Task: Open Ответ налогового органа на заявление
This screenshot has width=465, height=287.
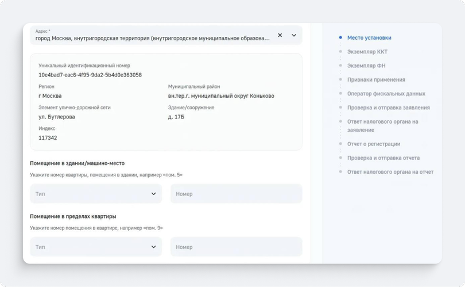Action: [382, 126]
